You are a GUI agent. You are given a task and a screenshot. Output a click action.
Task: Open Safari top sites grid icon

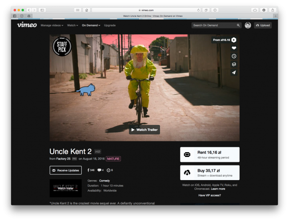tap(78, 10)
